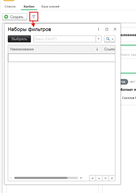Open the filter funnel icon
Image resolution: width=136 pixels, height=193 pixels.
[x=34, y=17]
